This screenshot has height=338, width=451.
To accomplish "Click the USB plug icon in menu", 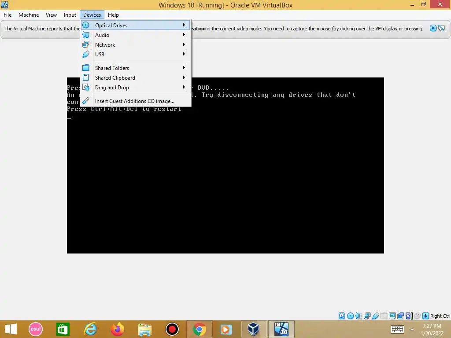I will coord(86,54).
